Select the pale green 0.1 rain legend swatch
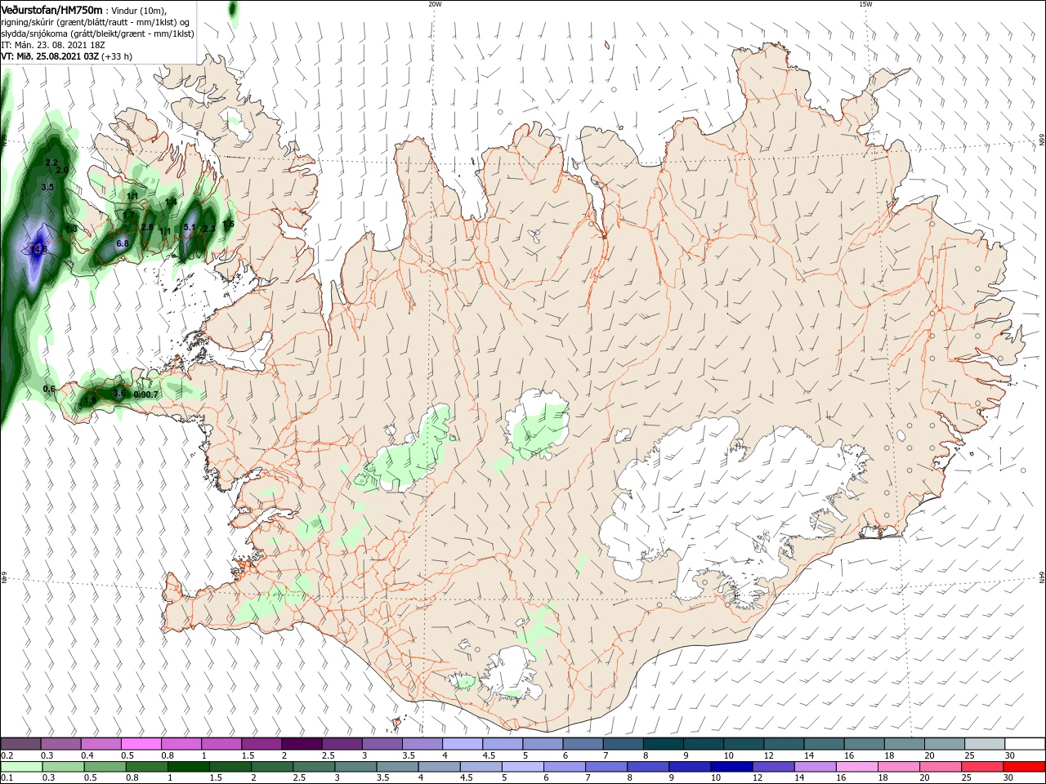Viewport: 1046px width, 784px height. coord(20,767)
